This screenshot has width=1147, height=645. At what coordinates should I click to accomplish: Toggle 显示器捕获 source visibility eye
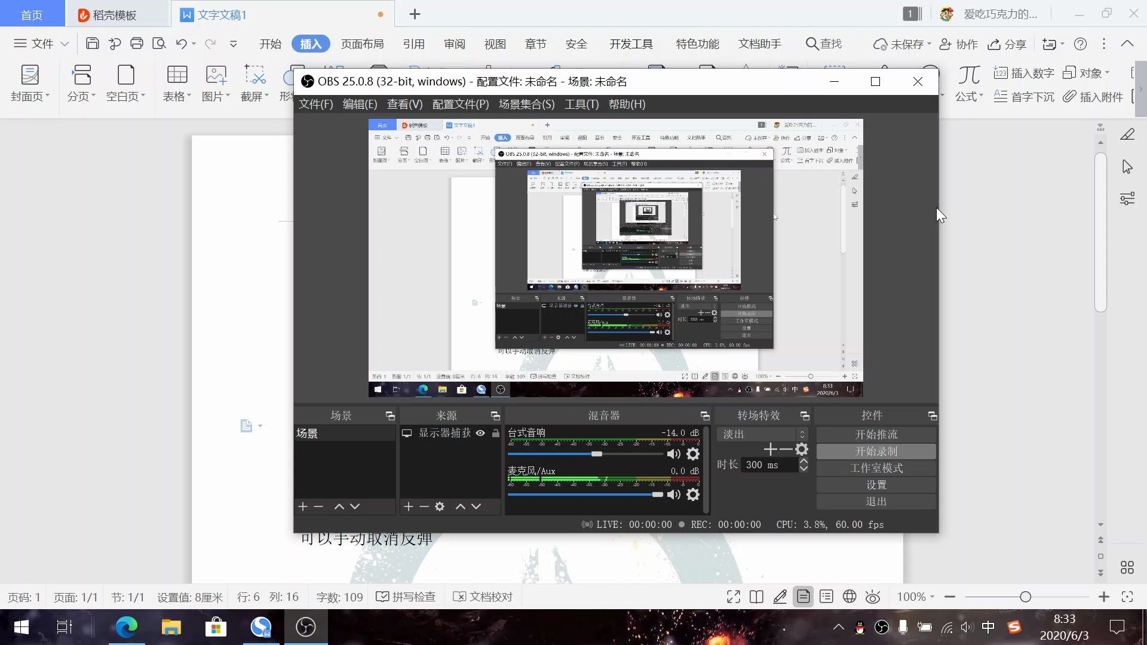pyautogui.click(x=480, y=433)
